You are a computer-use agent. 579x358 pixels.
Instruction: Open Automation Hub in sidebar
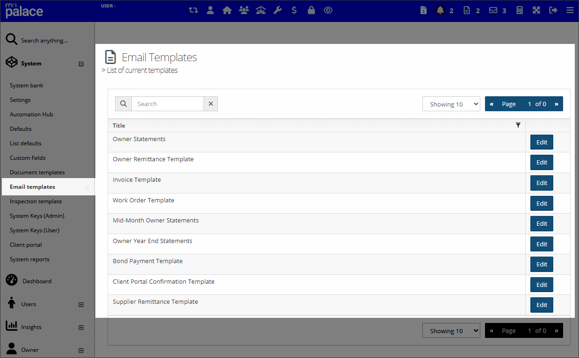(31, 115)
